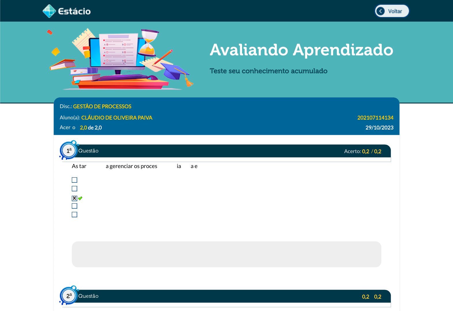Screen dimensions: 453x311
Task: Click the gray explanation box under question 1
Action: pyautogui.click(x=226, y=254)
